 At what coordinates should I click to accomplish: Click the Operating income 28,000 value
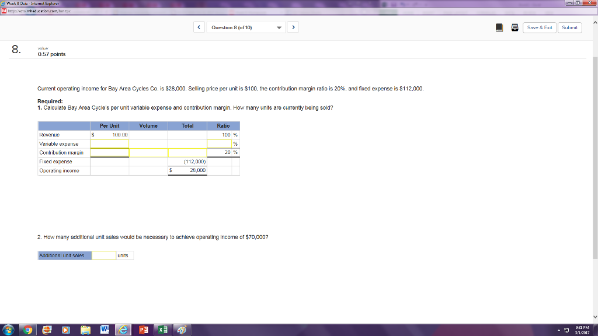click(197, 170)
